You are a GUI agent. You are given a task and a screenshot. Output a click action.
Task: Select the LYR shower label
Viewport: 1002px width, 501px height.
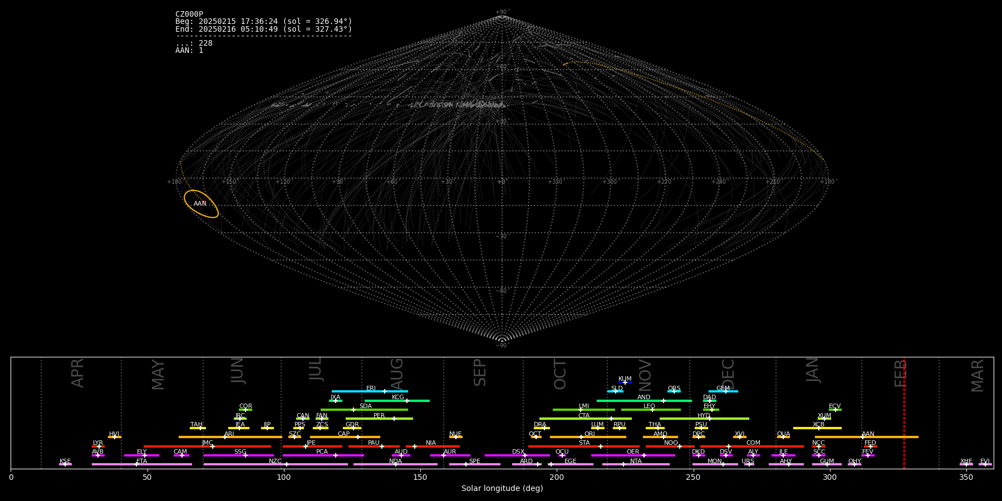(x=98, y=443)
